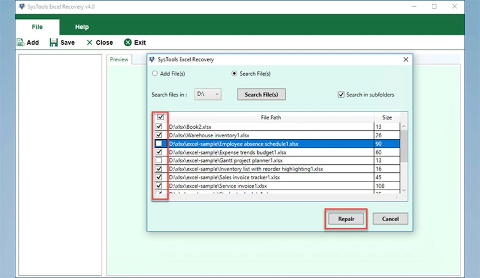
Task: Click the Size column header
Action: pyautogui.click(x=387, y=117)
